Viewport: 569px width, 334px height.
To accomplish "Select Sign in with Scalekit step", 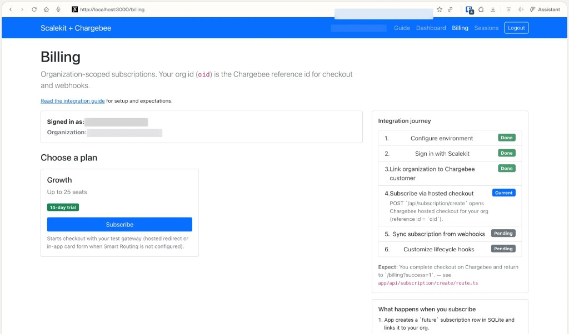I will [x=450, y=154].
